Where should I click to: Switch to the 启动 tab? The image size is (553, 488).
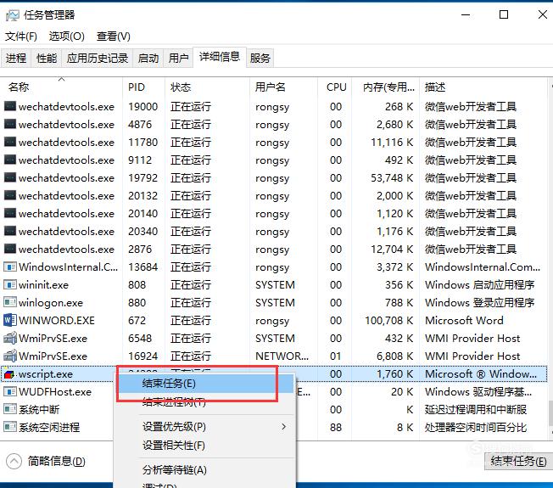(148, 58)
